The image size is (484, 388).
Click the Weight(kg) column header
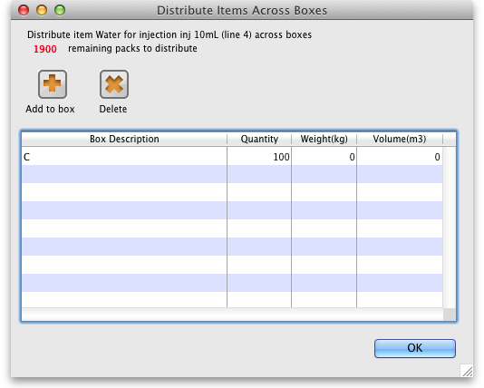coord(324,139)
